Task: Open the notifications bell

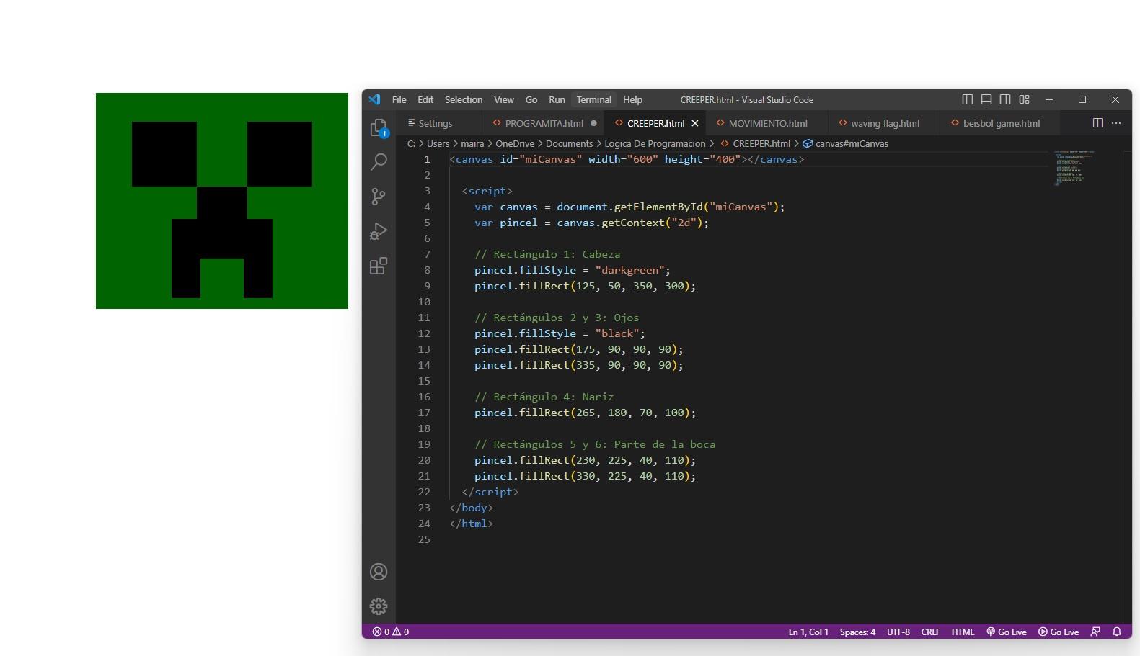Action: (1117, 632)
